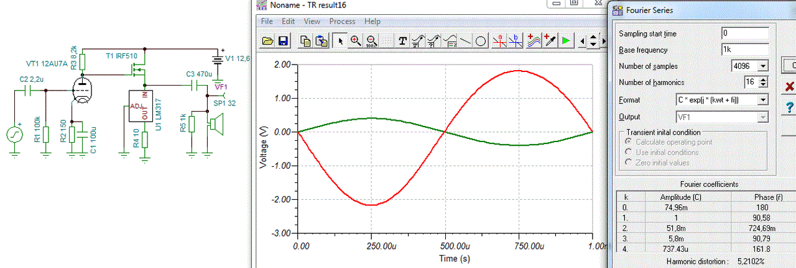Screen dimensions: 796x268
Task: Click the k column header
Action: (626, 197)
